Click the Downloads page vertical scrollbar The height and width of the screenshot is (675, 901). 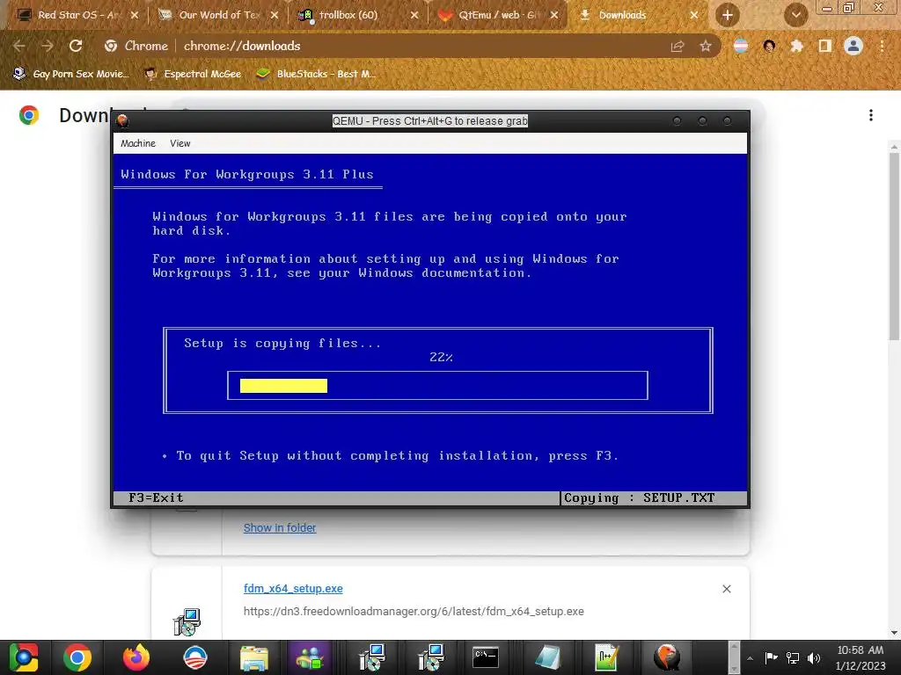point(894,247)
